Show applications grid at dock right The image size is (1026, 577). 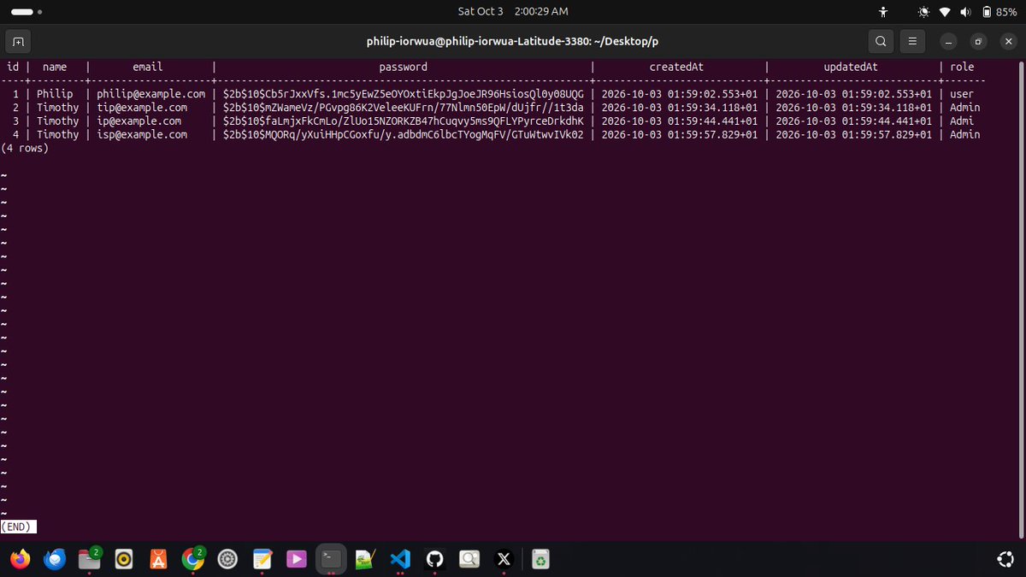(1005, 559)
